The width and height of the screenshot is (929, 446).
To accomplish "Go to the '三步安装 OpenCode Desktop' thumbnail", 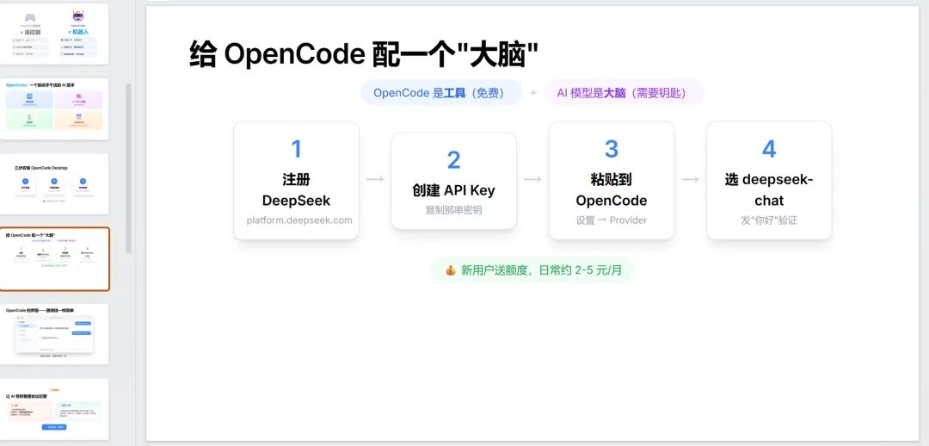I will click(x=54, y=184).
